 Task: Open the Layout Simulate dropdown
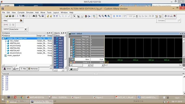[x=25, y=29]
